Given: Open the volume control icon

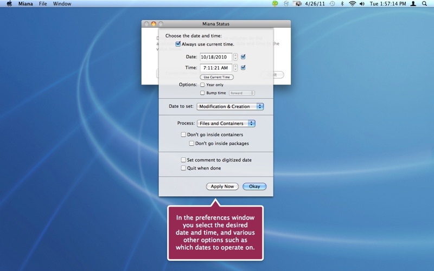Looking at the screenshot, I should (x=362, y=4).
